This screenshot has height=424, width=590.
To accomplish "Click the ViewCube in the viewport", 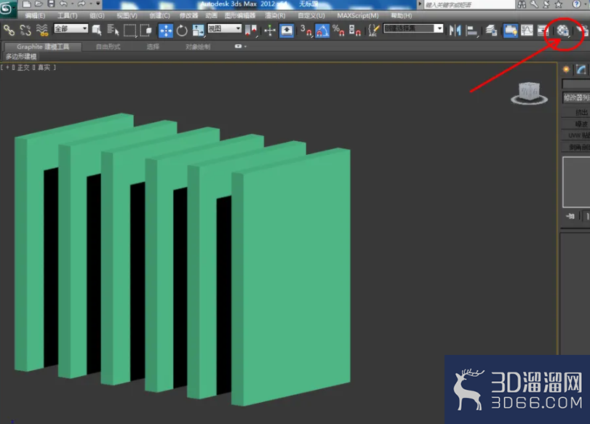I will [x=529, y=93].
